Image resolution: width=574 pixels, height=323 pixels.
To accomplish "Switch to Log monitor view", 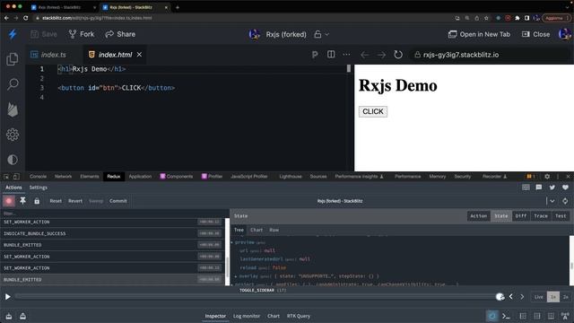I will coord(247,316).
